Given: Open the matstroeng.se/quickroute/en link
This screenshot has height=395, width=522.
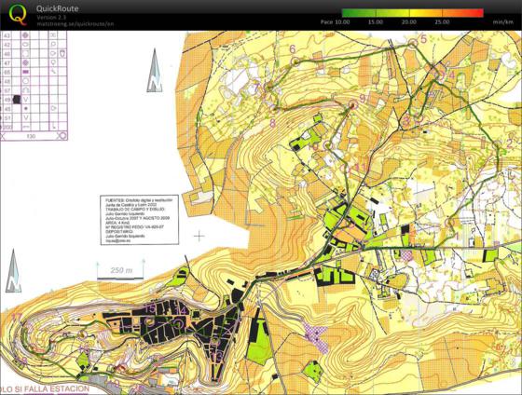Looking at the screenshot, I should pos(76,24).
